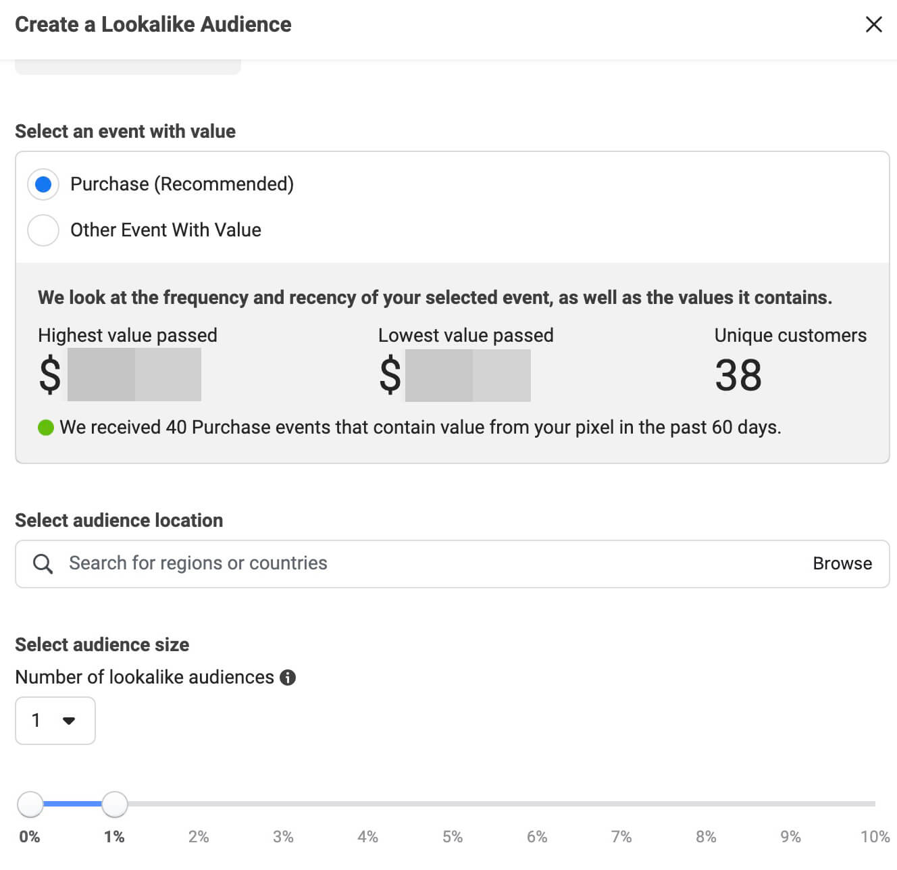Click the 5% label on audience size scale

[x=452, y=837]
